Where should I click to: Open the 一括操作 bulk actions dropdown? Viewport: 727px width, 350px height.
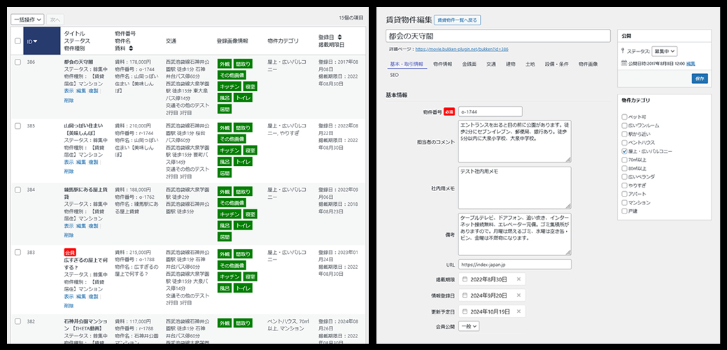pos(27,20)
